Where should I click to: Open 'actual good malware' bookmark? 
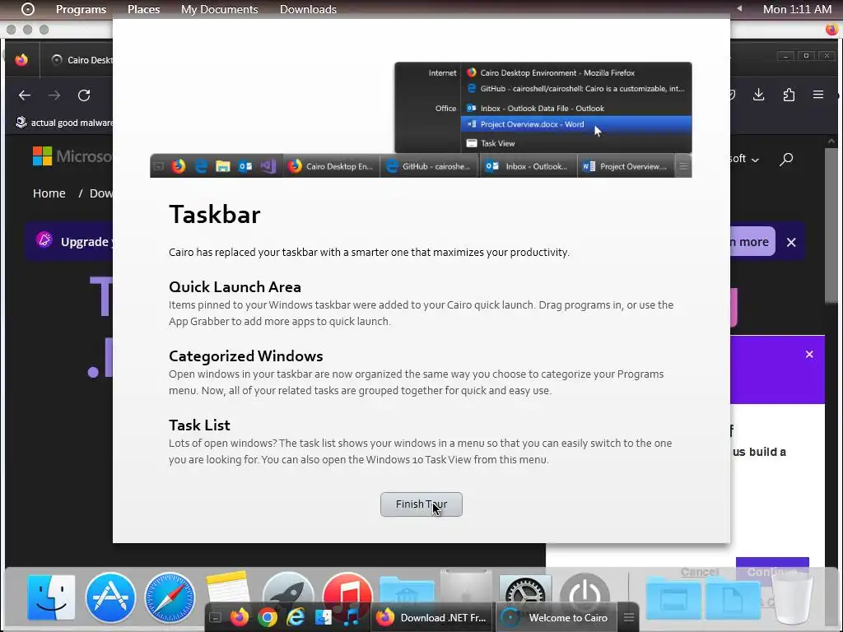coord(63,123)
